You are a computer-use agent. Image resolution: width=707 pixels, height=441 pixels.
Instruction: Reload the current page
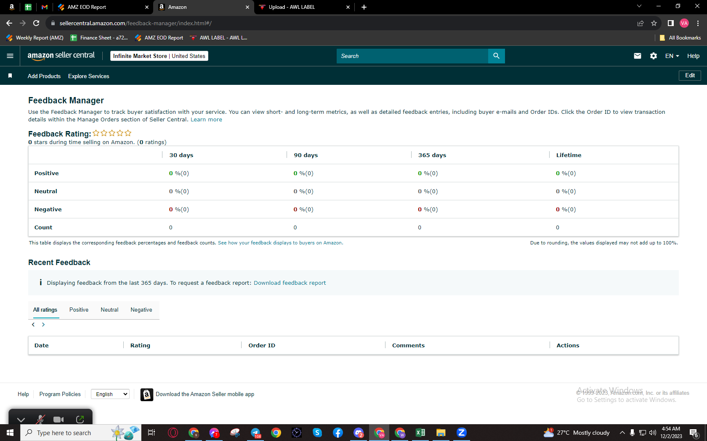click(x=36, y=23)
